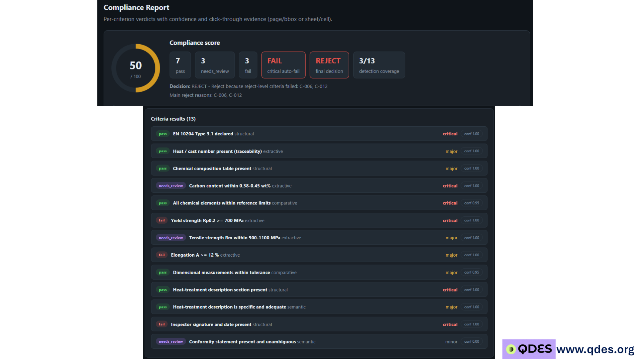Screen dimensions: 638x359
Task: Open the REJECT final decision card
Action: [x=329, y=65]
